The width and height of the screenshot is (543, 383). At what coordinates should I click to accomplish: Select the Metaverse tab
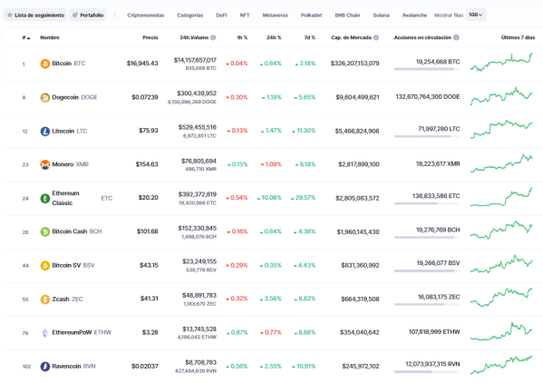[276, 15]
